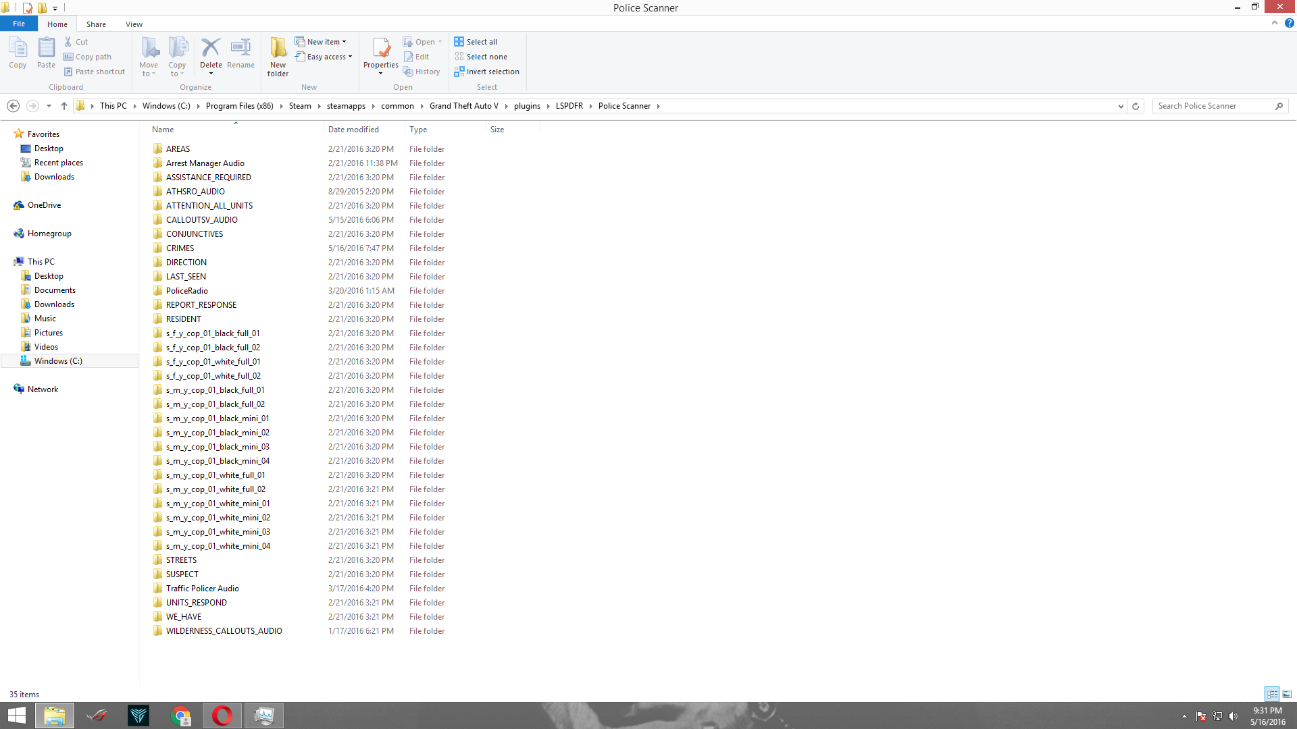
Task: Click the LSPDFR breadcrumb in address bar
Action: [x=569, y=106]
